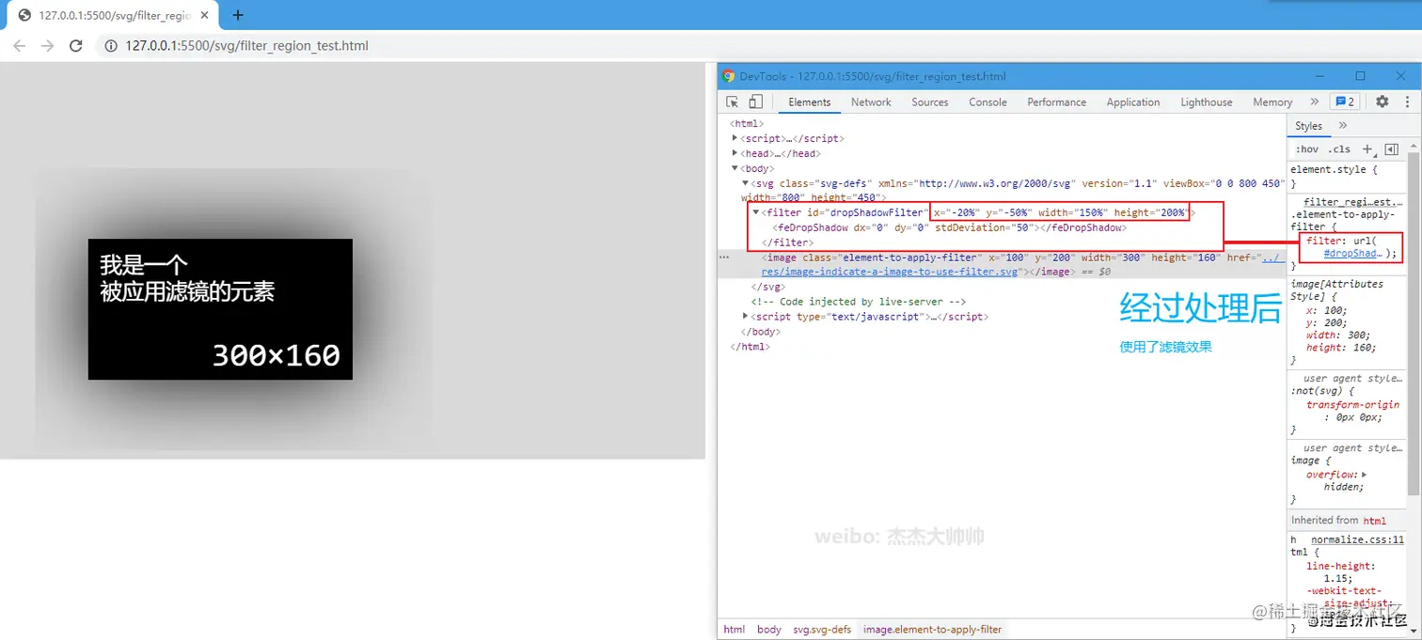Open the Console tab

coord(988,102)
